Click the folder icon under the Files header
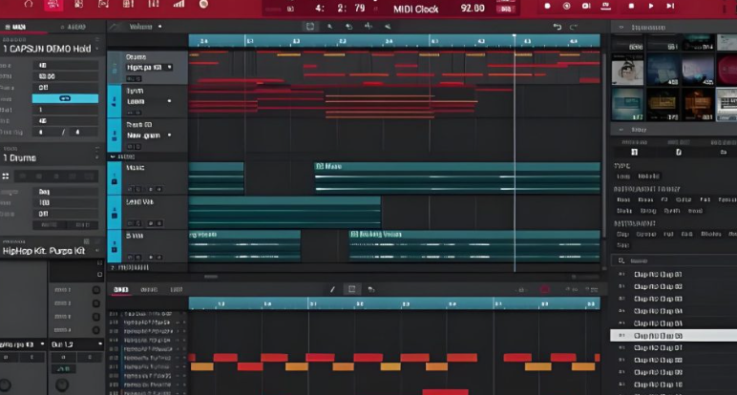The width and height of the screenshot is (737, 395). coord(724,152)
